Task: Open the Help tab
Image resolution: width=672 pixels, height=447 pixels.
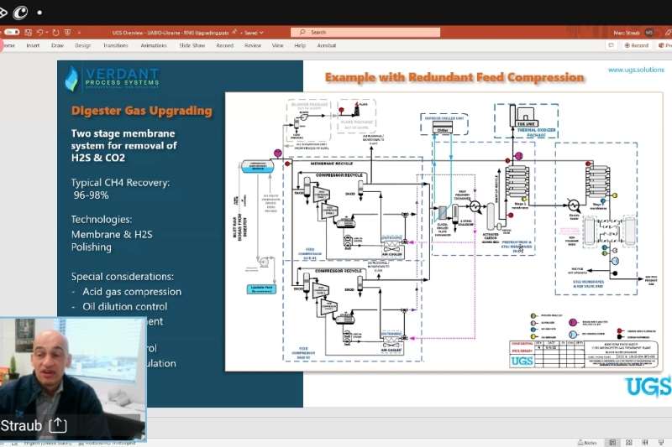Action: pos(300,45)
